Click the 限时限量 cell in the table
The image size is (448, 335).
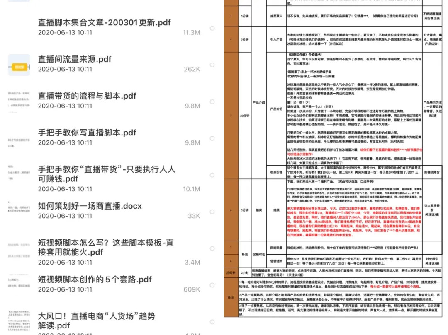pyautogui.click(x=276, y=248)
